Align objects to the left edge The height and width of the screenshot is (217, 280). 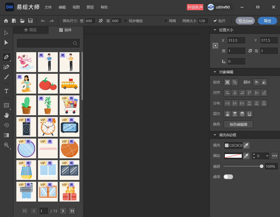(227, 93)
